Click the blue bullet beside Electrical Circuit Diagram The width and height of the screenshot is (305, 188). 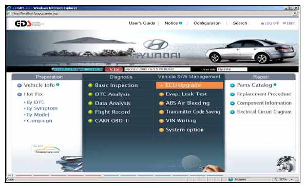[232, 112]
